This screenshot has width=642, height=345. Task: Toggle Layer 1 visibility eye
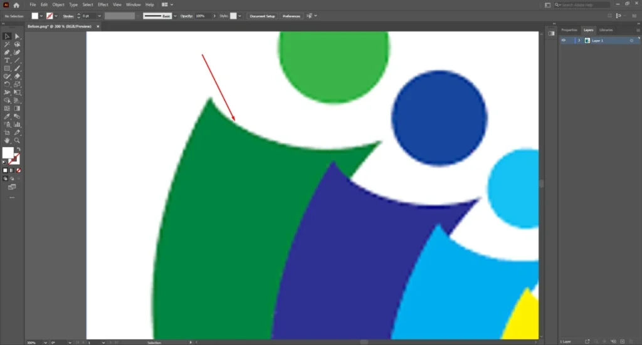pos(564,41)
